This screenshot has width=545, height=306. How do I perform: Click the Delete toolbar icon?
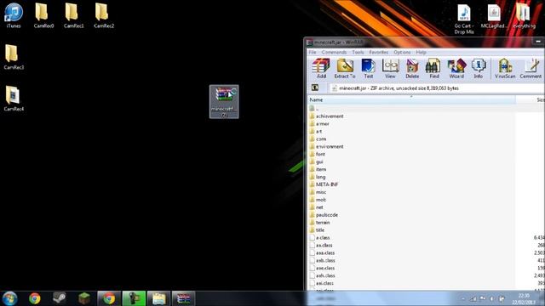coord(412,68)
